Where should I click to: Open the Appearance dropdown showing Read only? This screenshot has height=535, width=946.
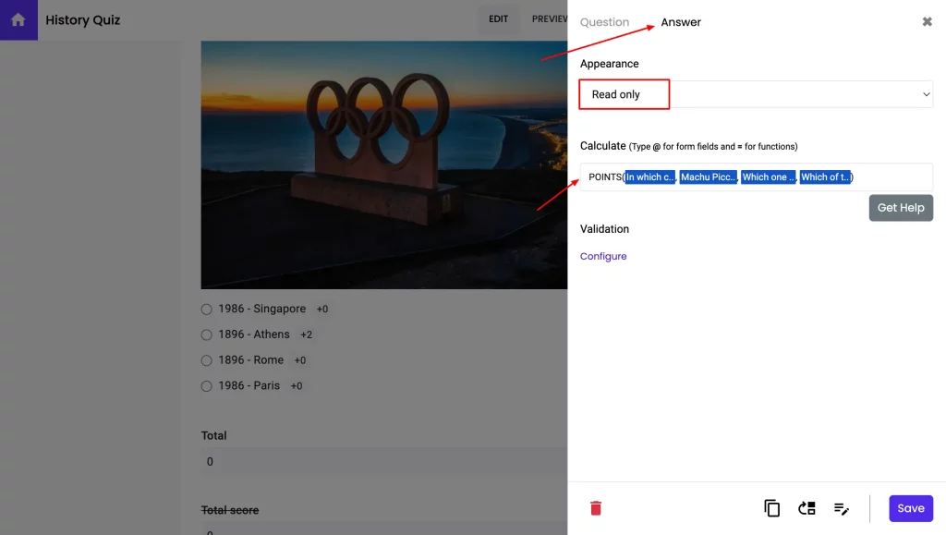coord(755,93)
